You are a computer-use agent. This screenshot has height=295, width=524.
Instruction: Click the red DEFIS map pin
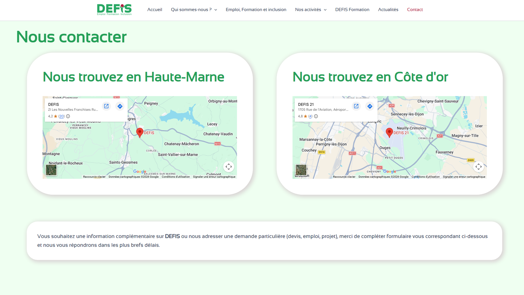click(x=140, y=132)
